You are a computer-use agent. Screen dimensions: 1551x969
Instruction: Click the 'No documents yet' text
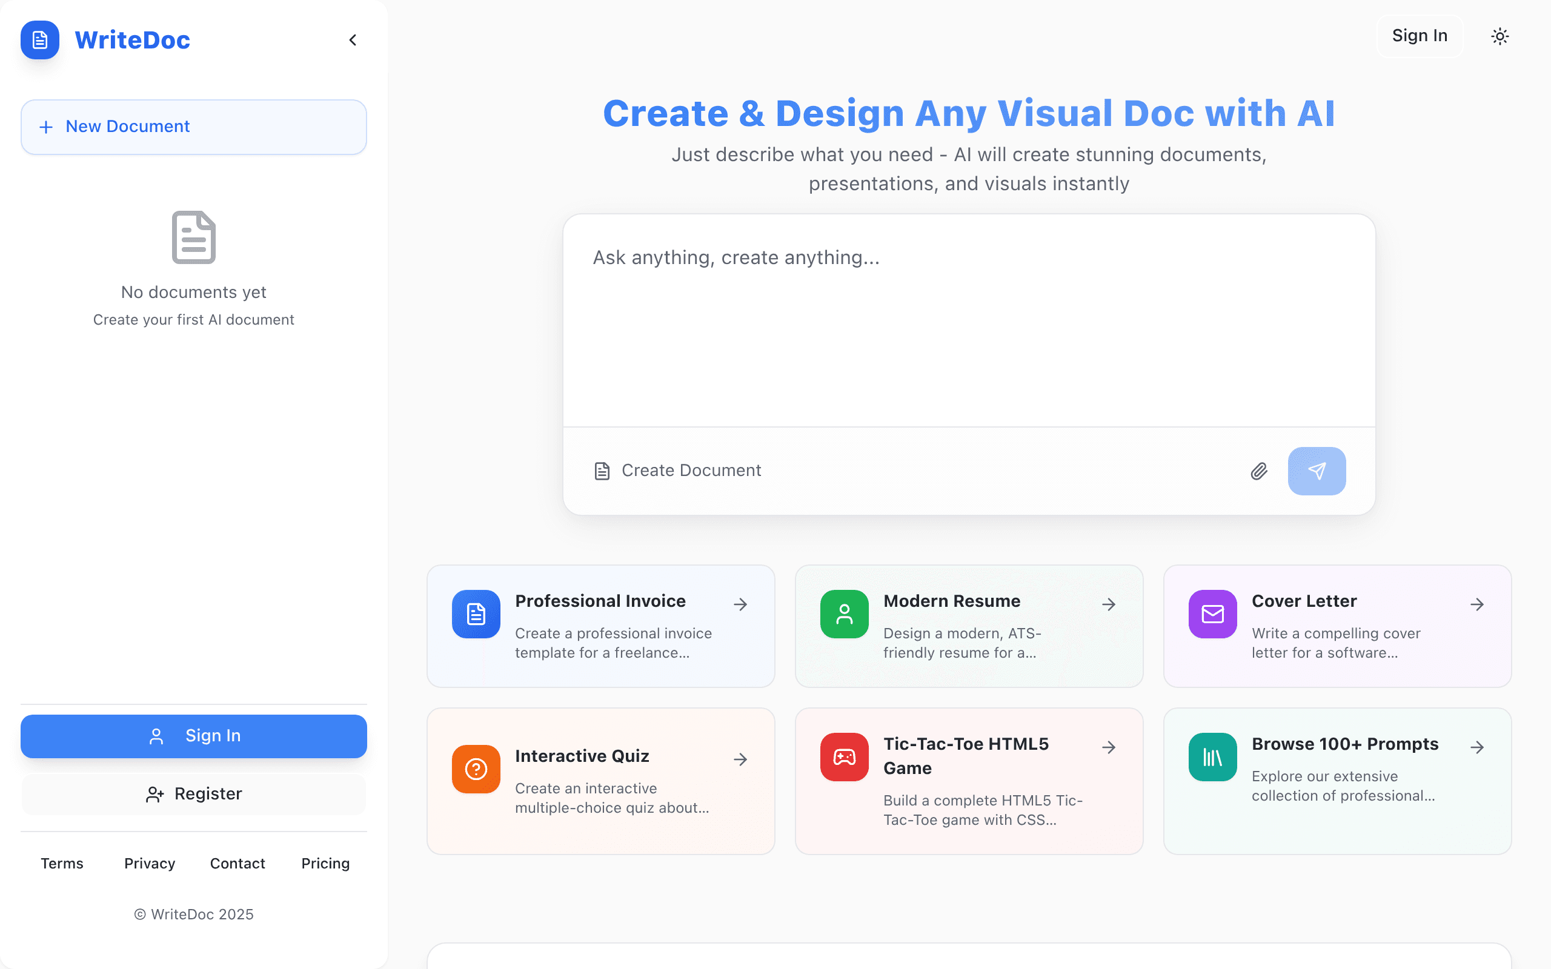click(x=193, y=293)
